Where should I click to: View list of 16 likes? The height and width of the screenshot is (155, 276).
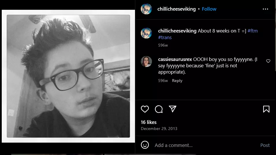click(x=149, y=122)
